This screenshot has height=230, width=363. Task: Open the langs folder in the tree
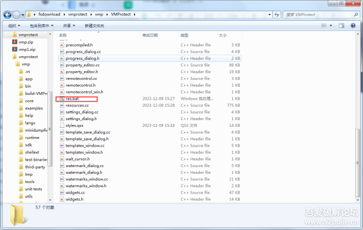(27, 123)
